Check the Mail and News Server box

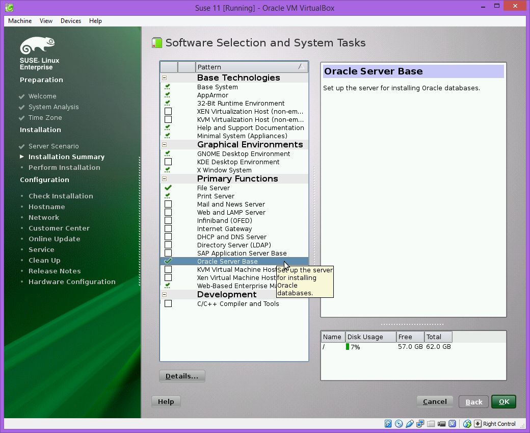tap(168, 205)
